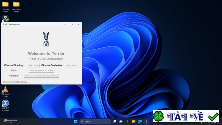Open the Windows Start menu
This screenshot has height=125, width=222.
coord(75,121)
